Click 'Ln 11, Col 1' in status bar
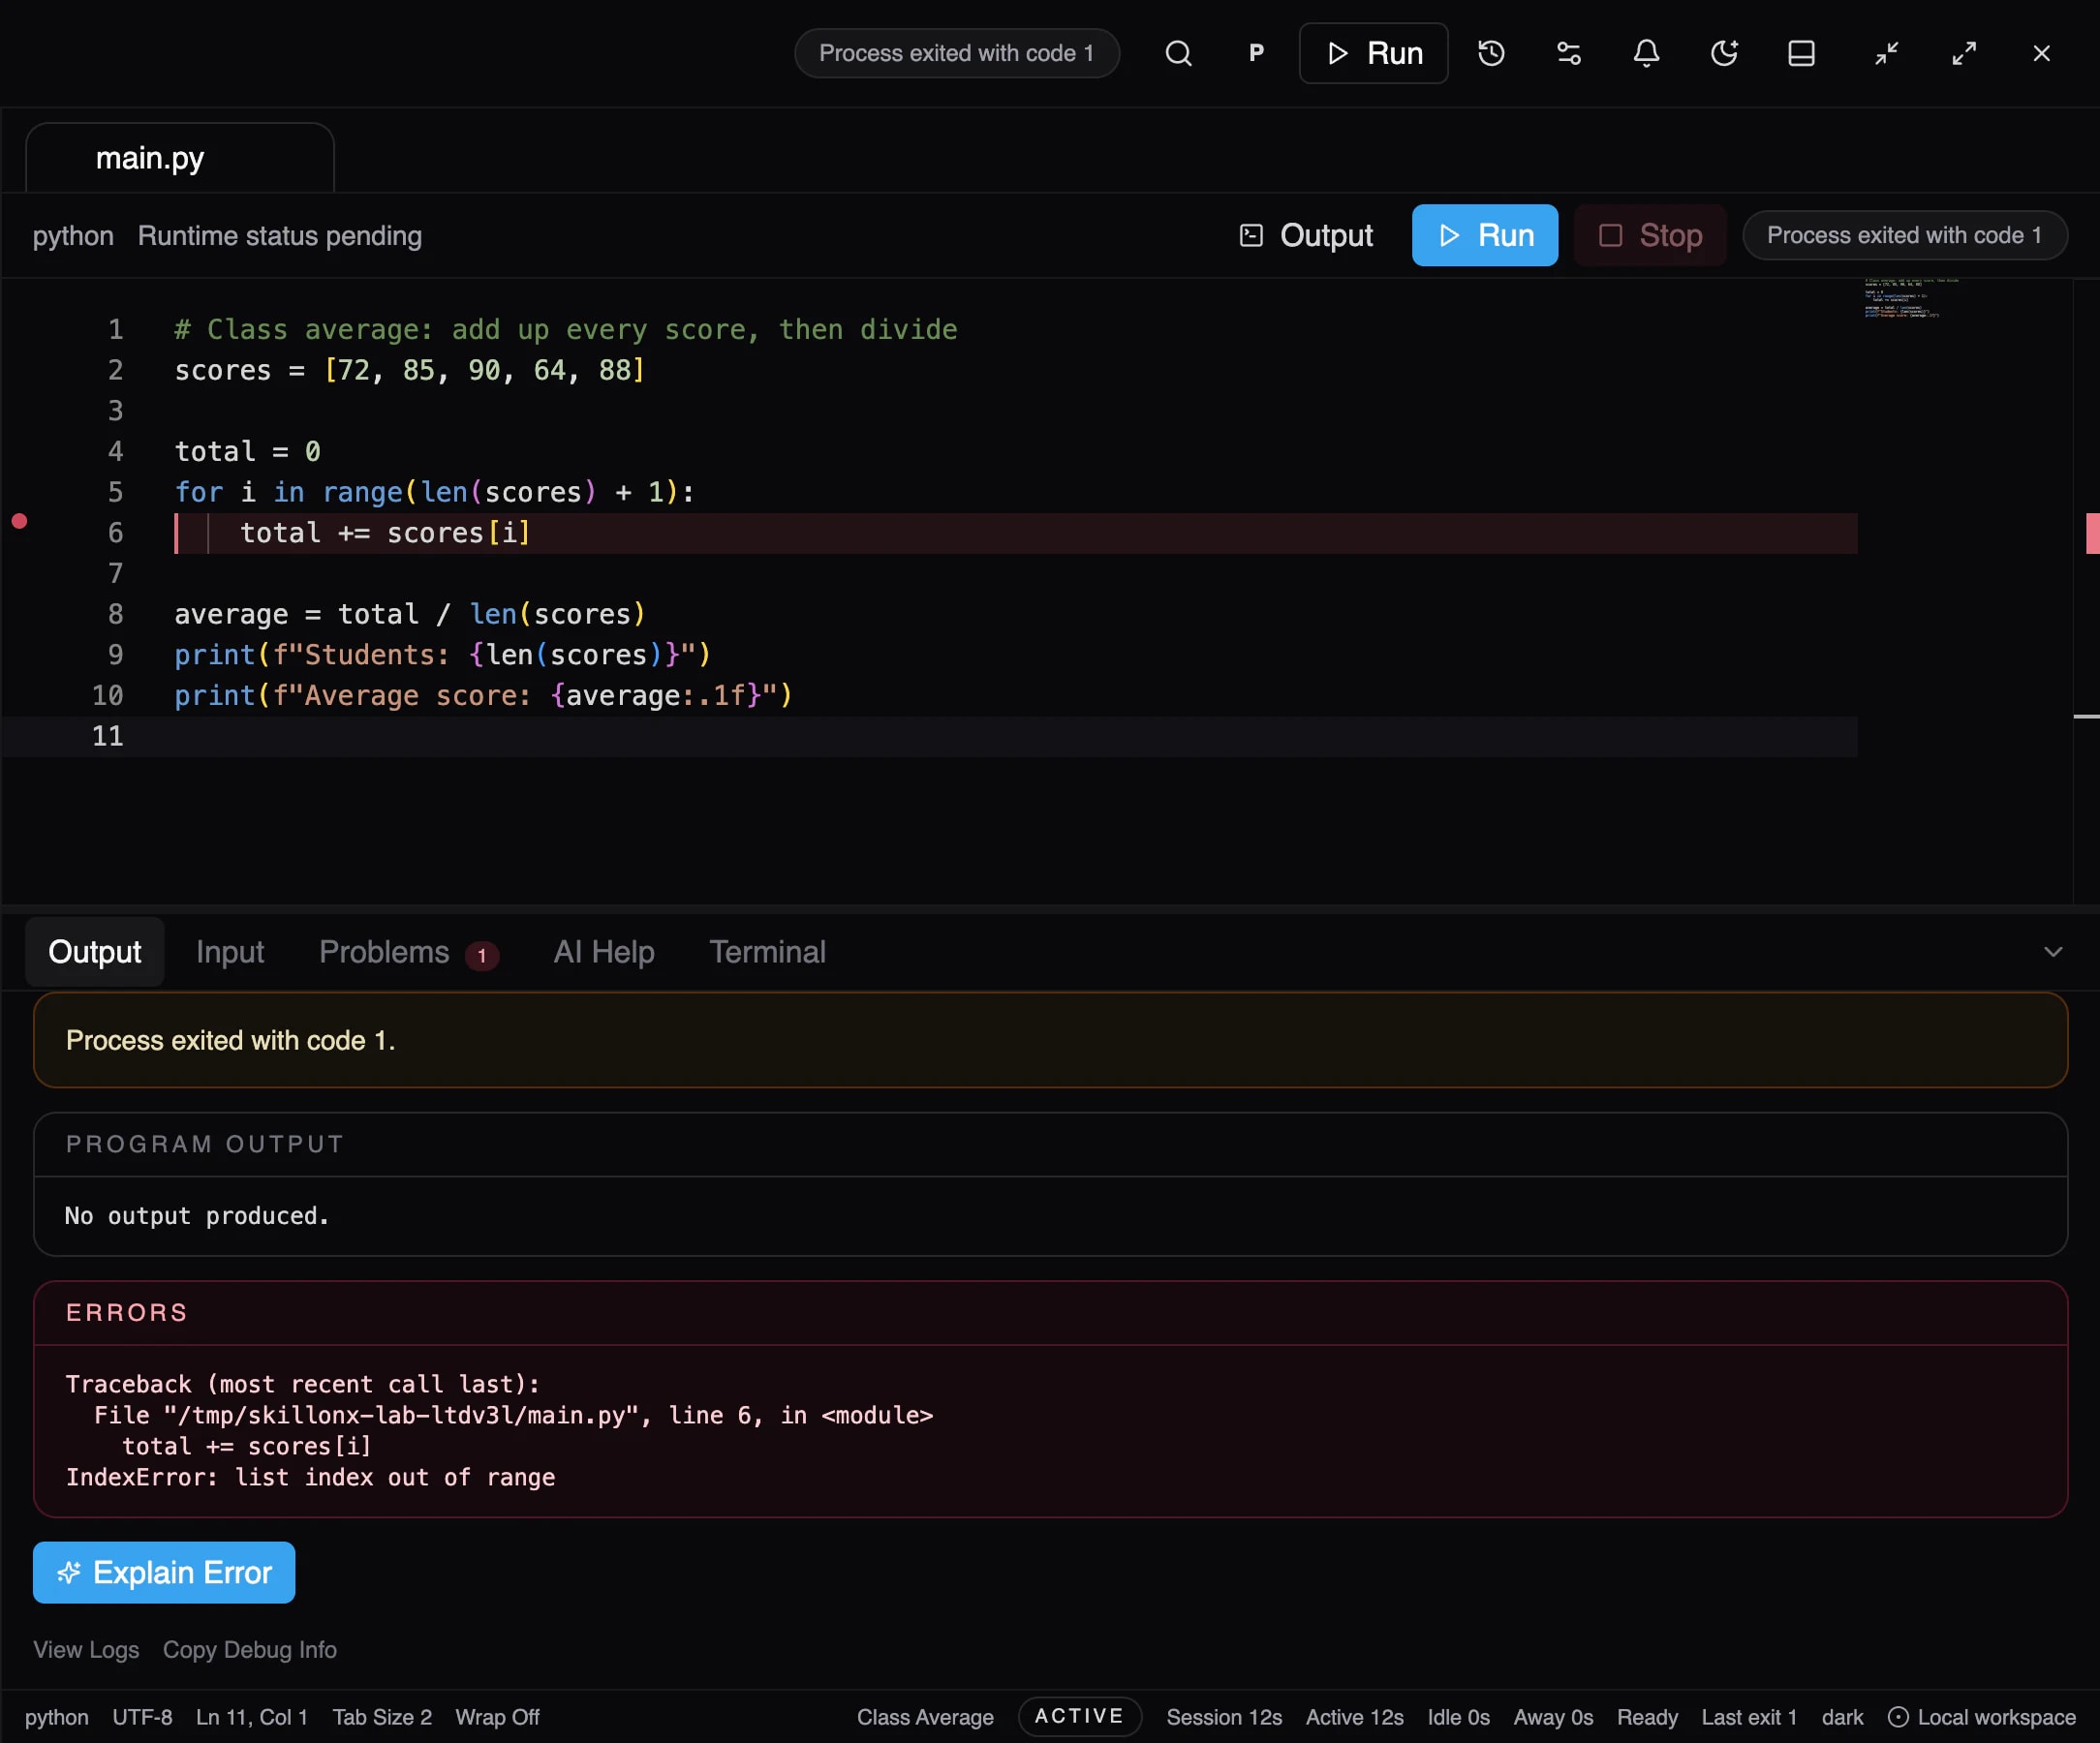The image size is (2100, 1743). click(x=252, y=1717)
